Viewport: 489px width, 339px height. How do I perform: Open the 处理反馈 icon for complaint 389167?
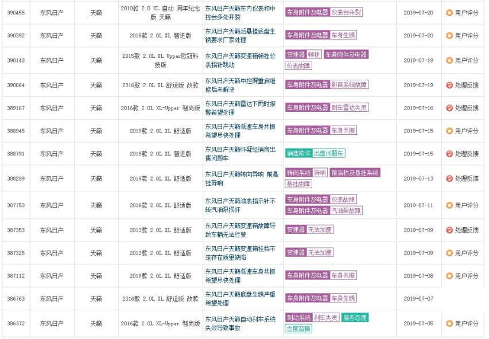(x=449, y=108)
